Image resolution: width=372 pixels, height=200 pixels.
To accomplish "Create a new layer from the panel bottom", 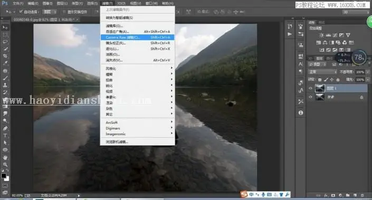I will 355,195.
